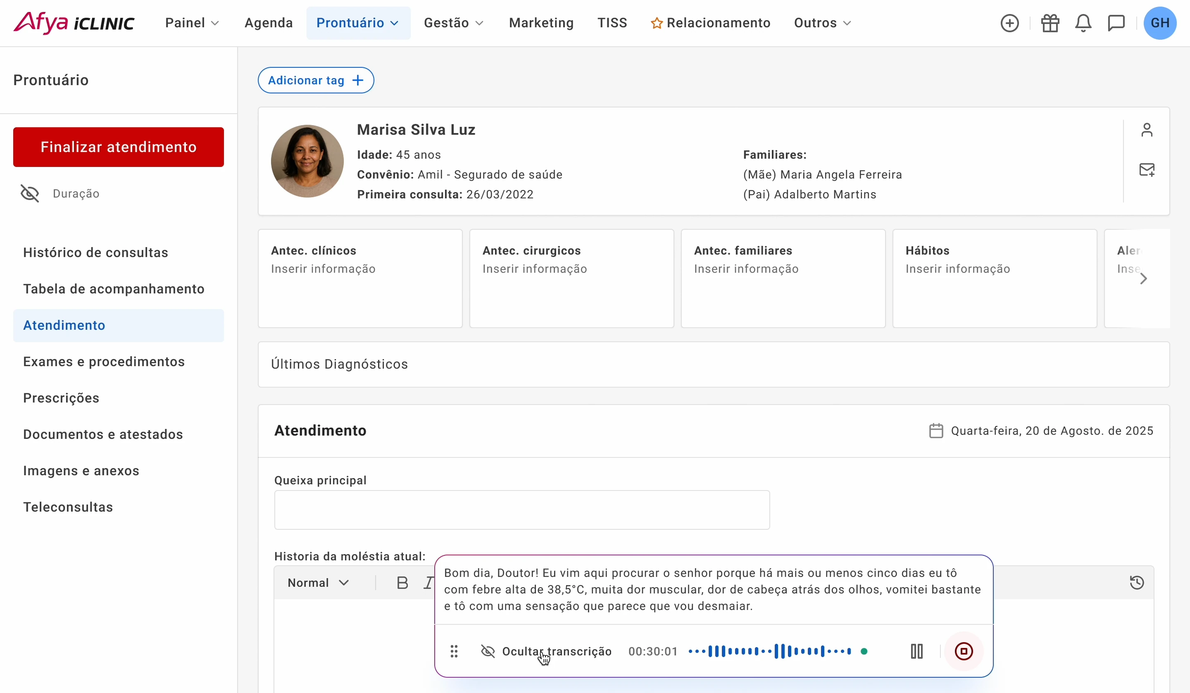Click the Afya iClinic logo
The height and width of the screenshot is (693, 1190).
(74, 23)
